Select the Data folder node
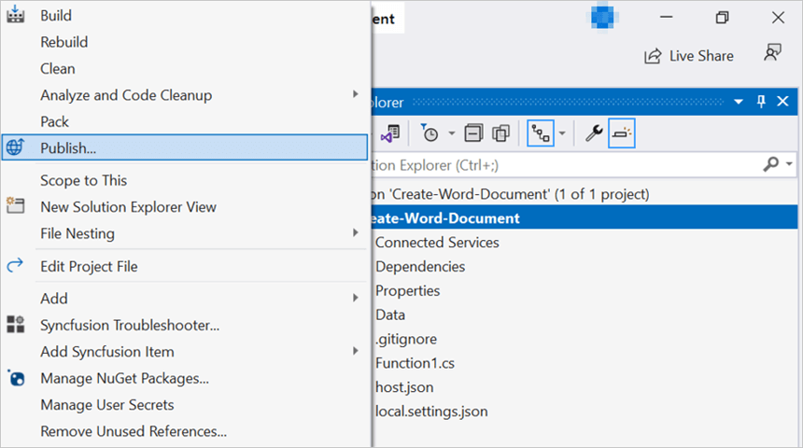The width and height of the screenshot is (803, 448). (x=389, y=315)
